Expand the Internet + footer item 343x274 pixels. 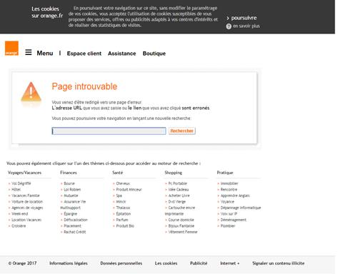(x=229, y=263)
